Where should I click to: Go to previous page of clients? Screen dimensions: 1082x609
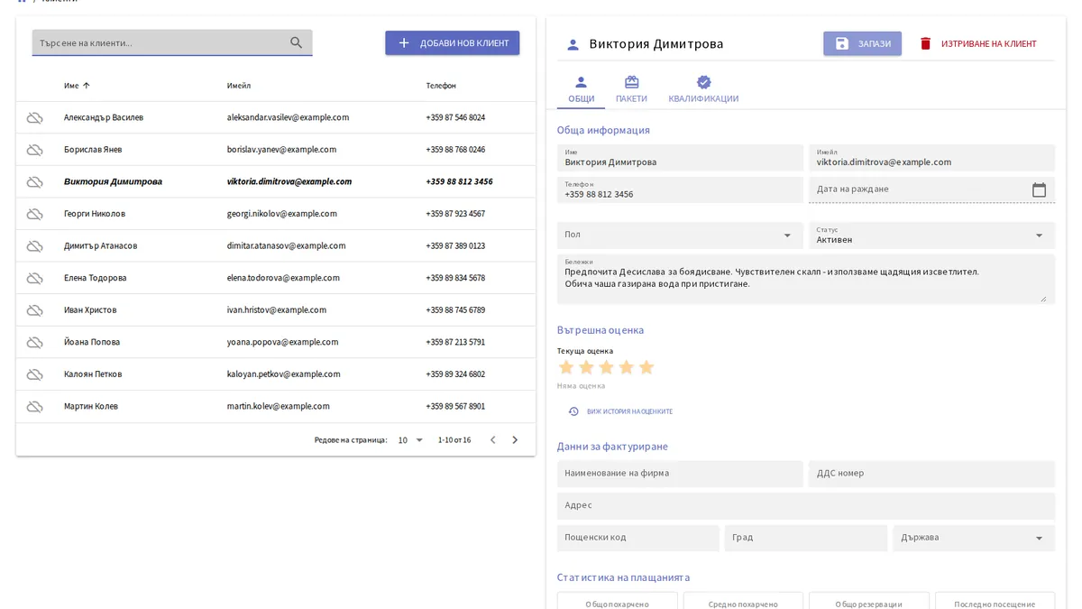coord(492,440)
